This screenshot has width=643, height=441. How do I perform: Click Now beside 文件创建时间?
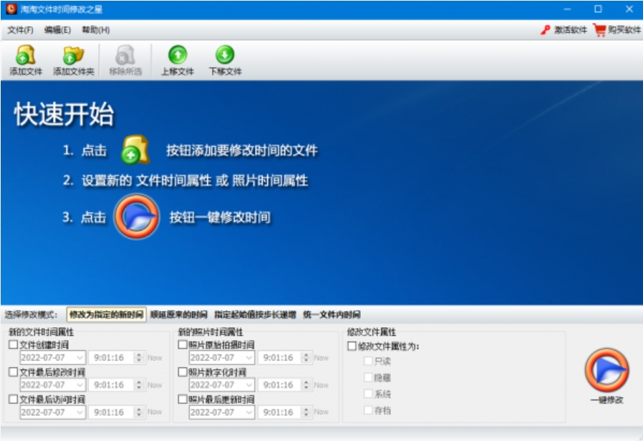point(155,358)
